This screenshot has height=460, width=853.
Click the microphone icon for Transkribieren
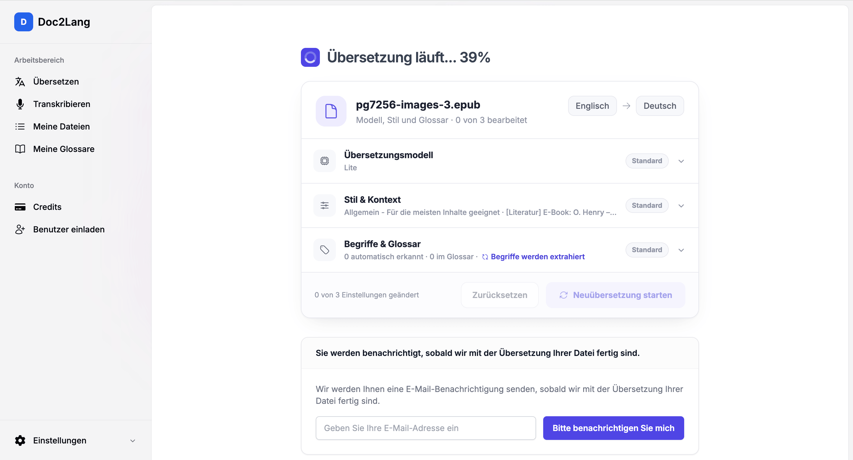(x=20, y=104)
